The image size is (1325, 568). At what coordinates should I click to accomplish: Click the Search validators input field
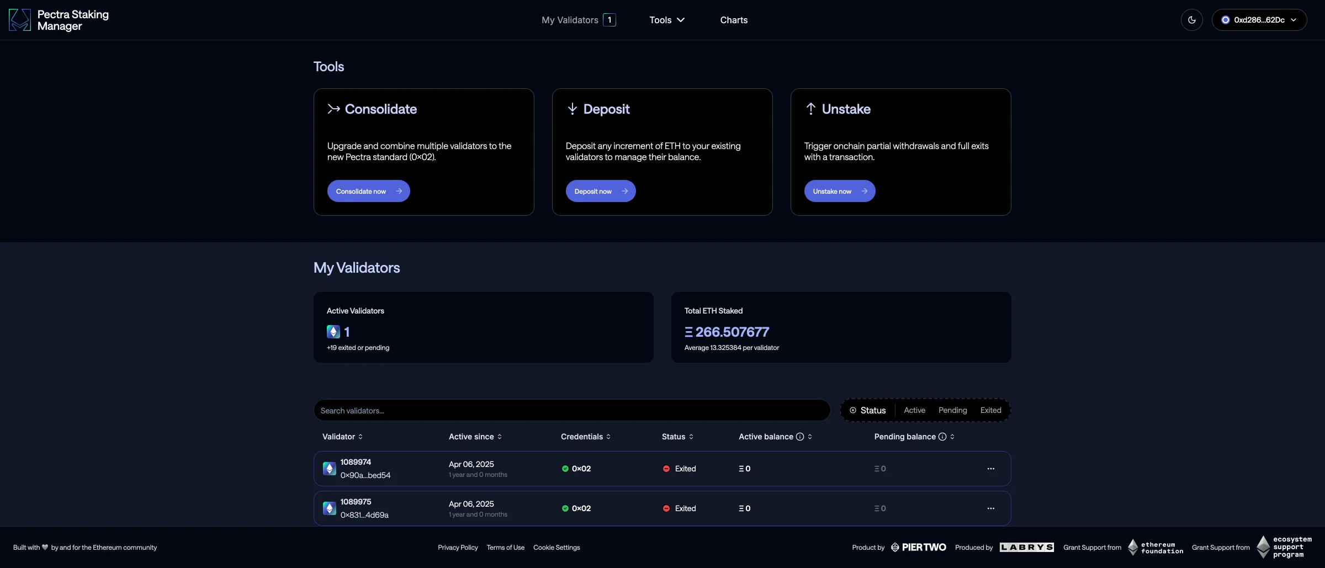click(571, 410)
